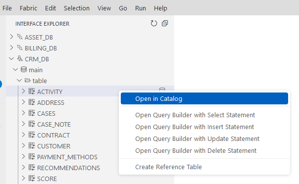Collapse the table folder chevron
299x184 pixels.
point(19,81)
